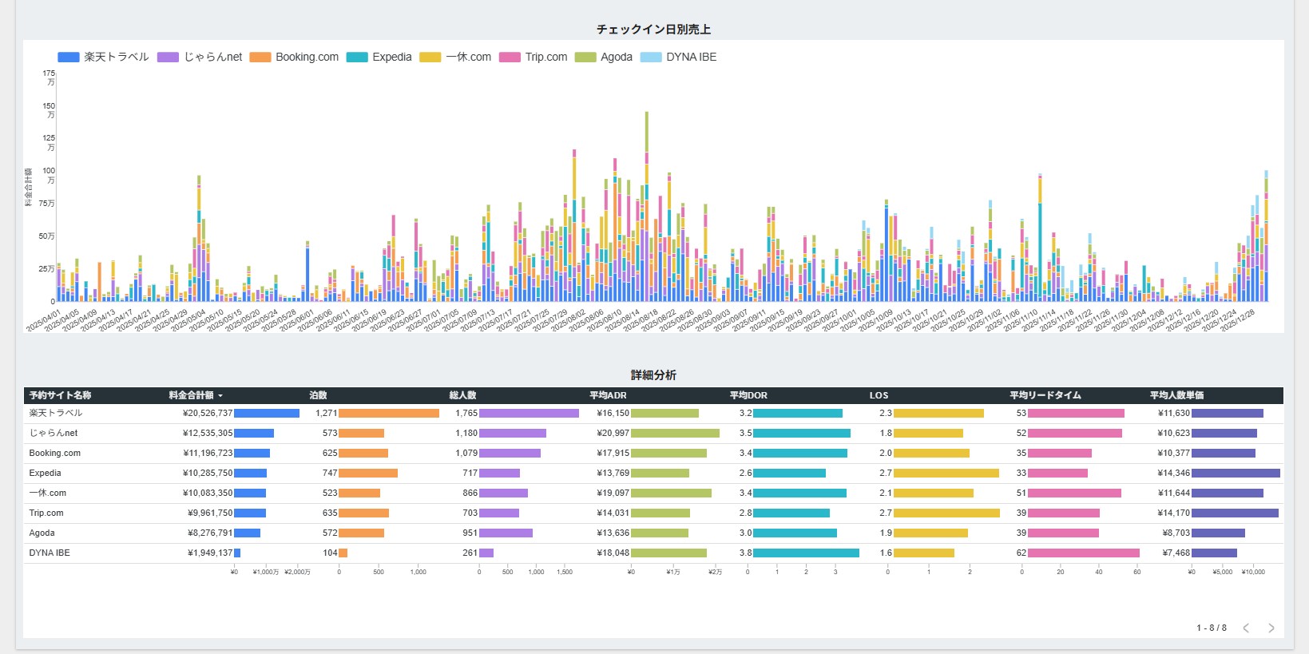Click 楽天トラベル 料金合計額 blue bar
Image resolution: width=1309 pixels, height=654 pixels.
266,414
